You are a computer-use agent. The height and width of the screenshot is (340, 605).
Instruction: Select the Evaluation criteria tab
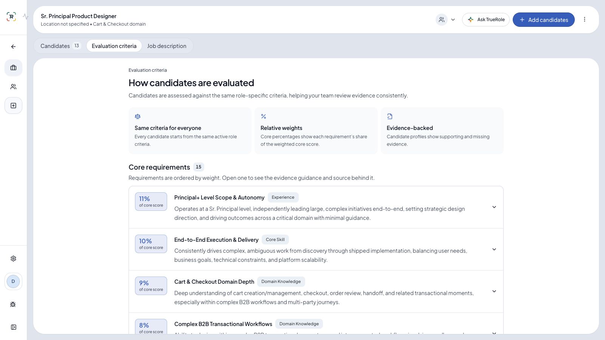pyautogui.click(x=114, y=46)
